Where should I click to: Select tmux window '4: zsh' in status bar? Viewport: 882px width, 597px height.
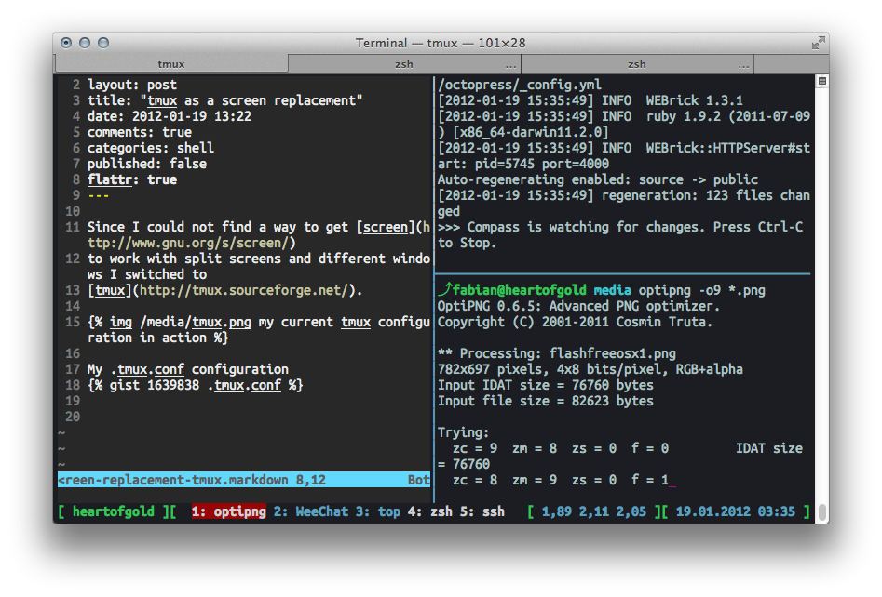click(429, 511)
